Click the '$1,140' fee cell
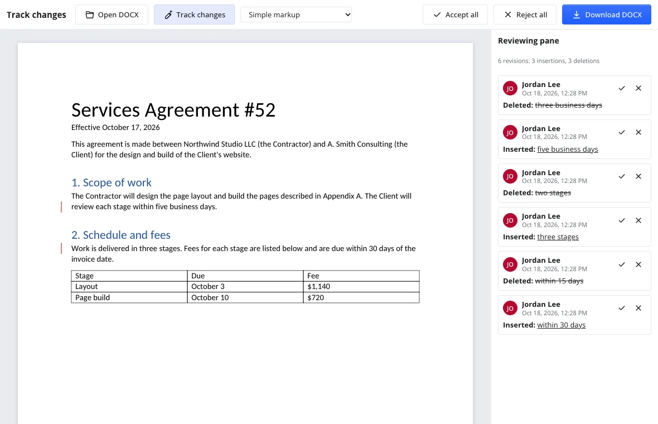 (361, 287)
